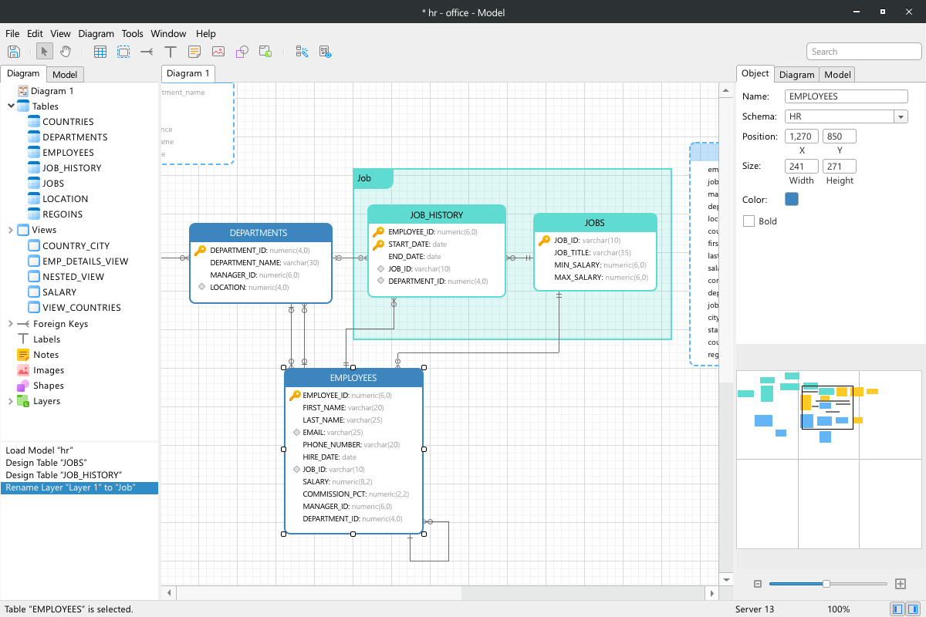Select JOB_HISTORY table in the tree

72,168
